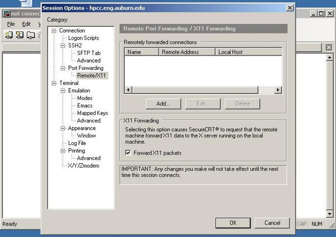Collapse the Port Forwarding tree node

click(63, 68)
